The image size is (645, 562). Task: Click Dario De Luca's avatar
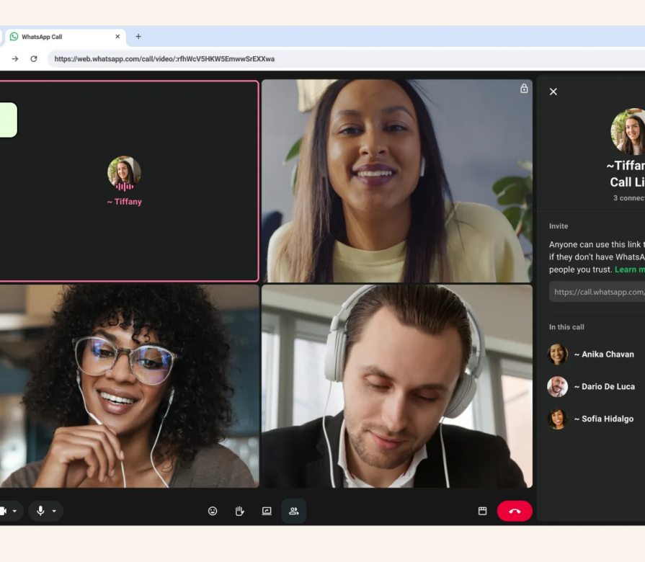click(557, 386)
